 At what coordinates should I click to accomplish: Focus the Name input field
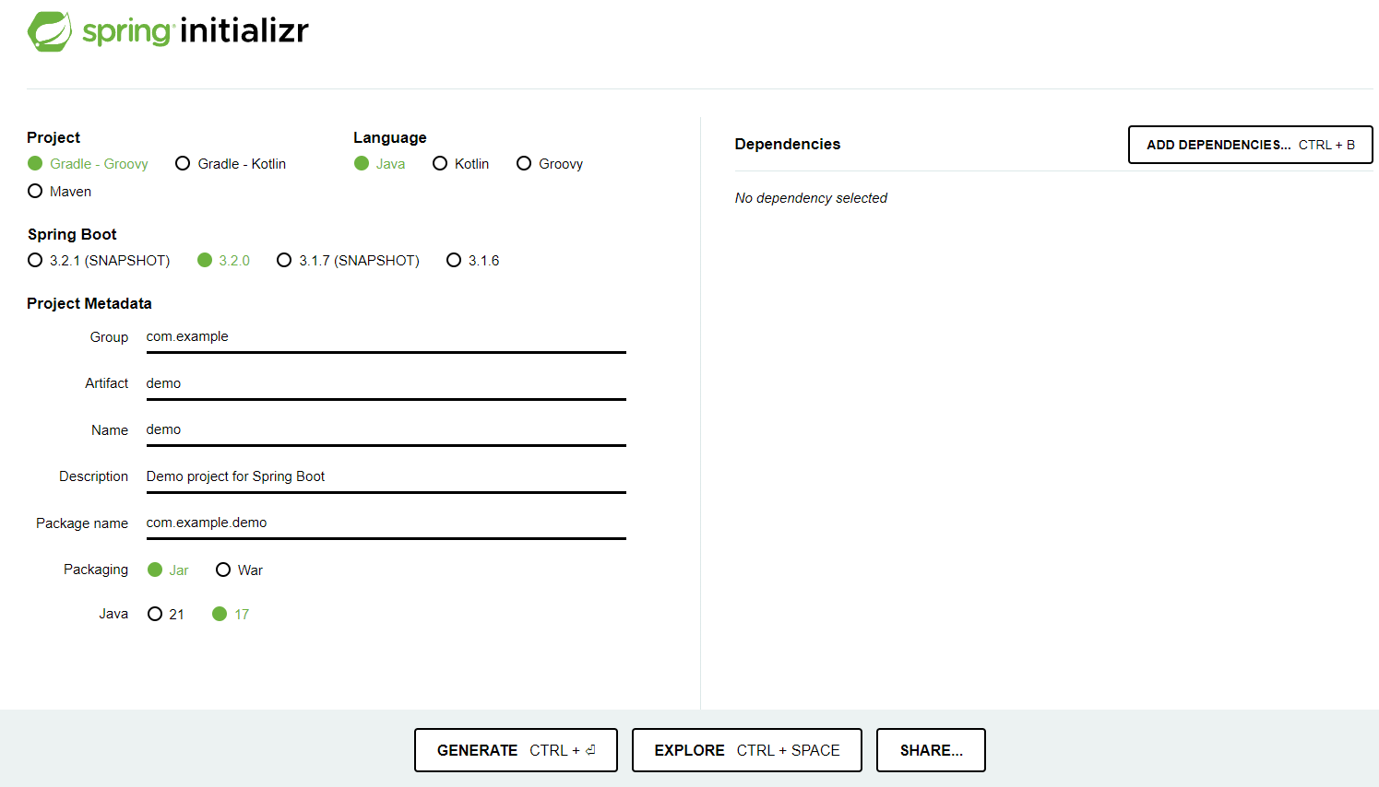pos(386,430)
